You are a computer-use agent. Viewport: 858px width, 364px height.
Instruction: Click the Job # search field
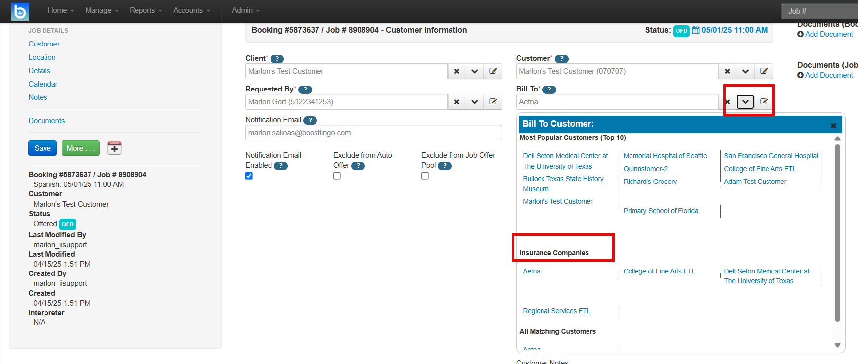pyautogui.click(x=820, y=11)
